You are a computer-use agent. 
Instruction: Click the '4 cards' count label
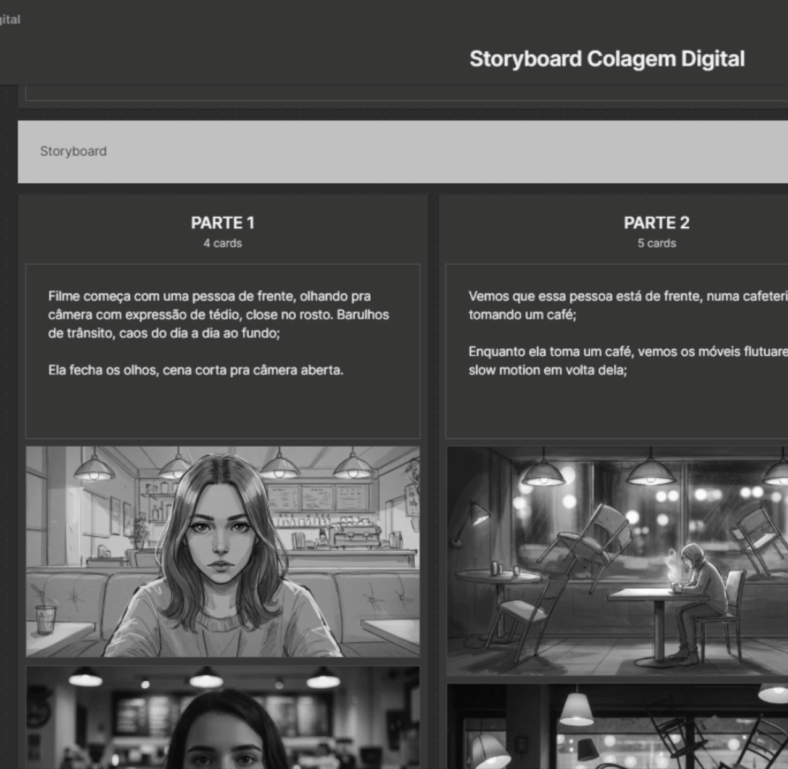pyautogui.click(x=223, y=243)
